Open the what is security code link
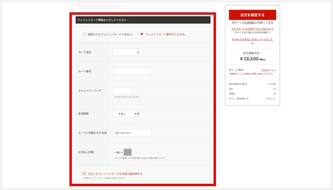 tap(127, 97)
